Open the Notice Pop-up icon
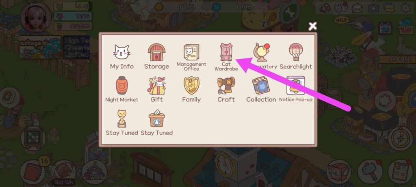Viewport: 416px width, 187px height. click(x=296, y=85)
